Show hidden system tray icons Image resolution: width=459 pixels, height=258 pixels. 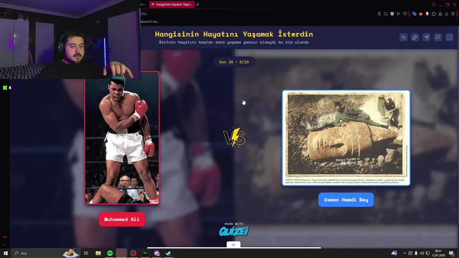[x=405, y=253]
